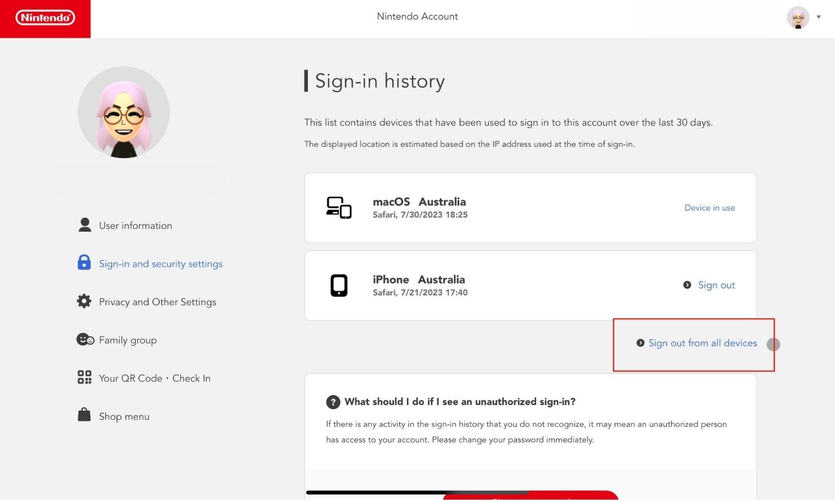
Task: Select text 'iPhone Australia'
Action: (x=419, y=279)
